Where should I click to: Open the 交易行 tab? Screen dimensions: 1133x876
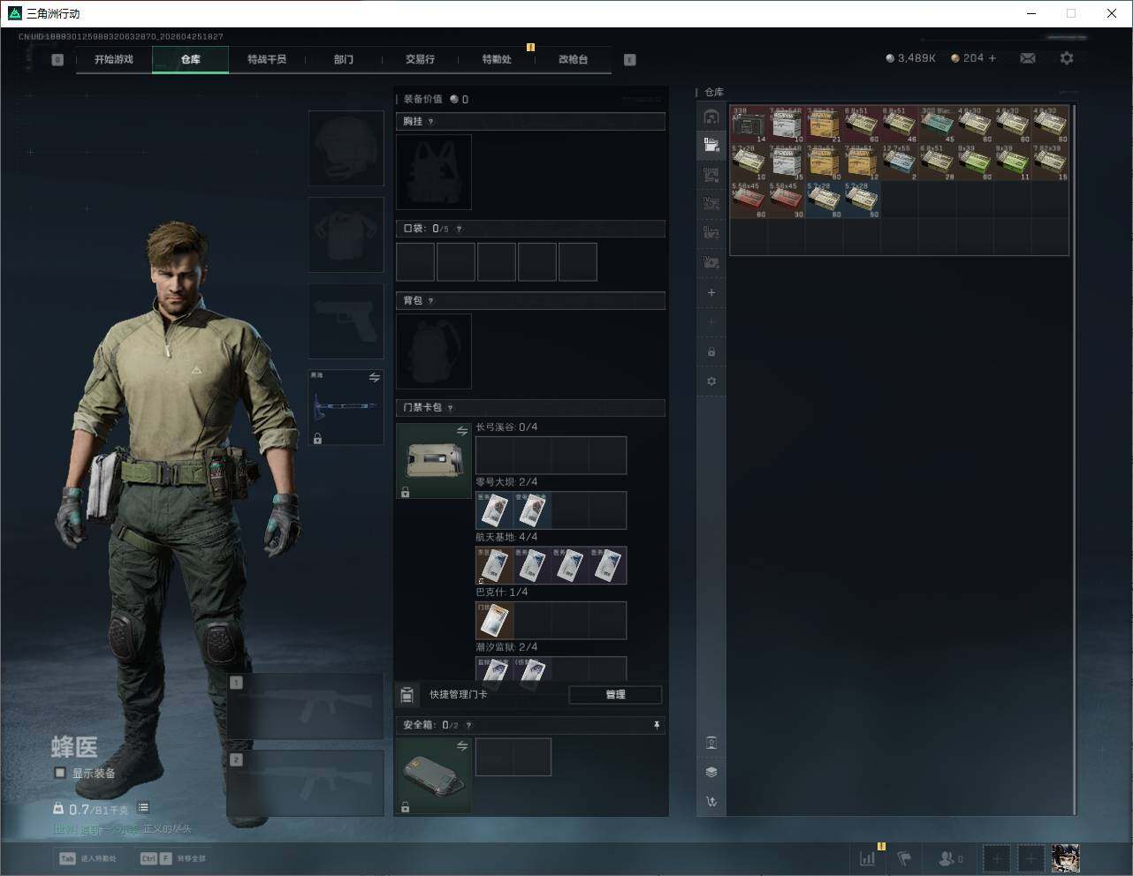[x=420, y=60]
